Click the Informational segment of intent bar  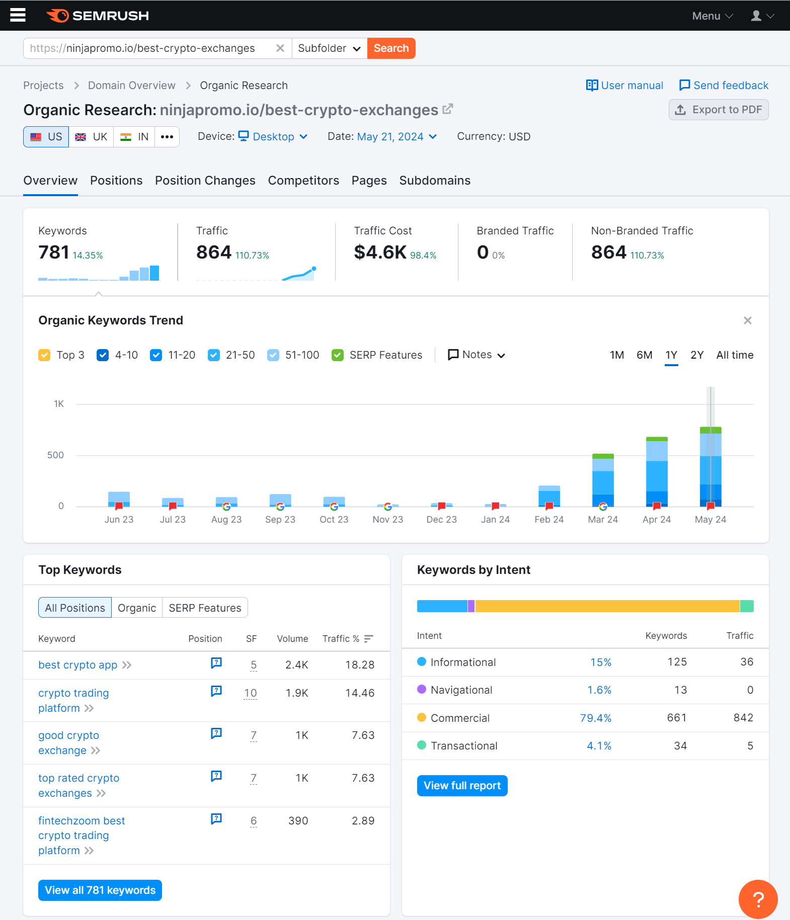pyautogui.click(x=442, y=606)
